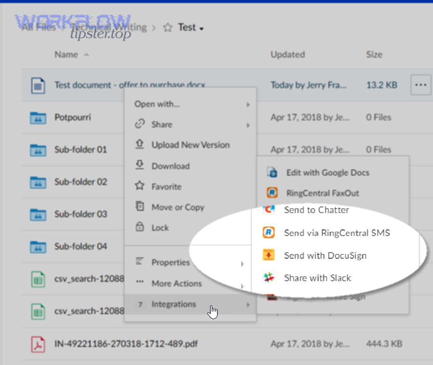The width and height of the screenshot is (433, 365).
Task: Choose Upload New Version menu entry
Action: pos(190,145)
